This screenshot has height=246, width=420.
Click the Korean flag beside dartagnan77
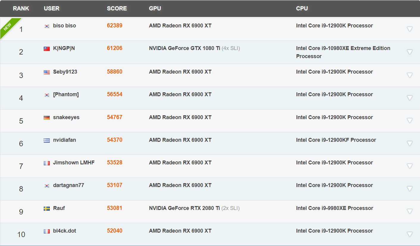click(47, 185)
